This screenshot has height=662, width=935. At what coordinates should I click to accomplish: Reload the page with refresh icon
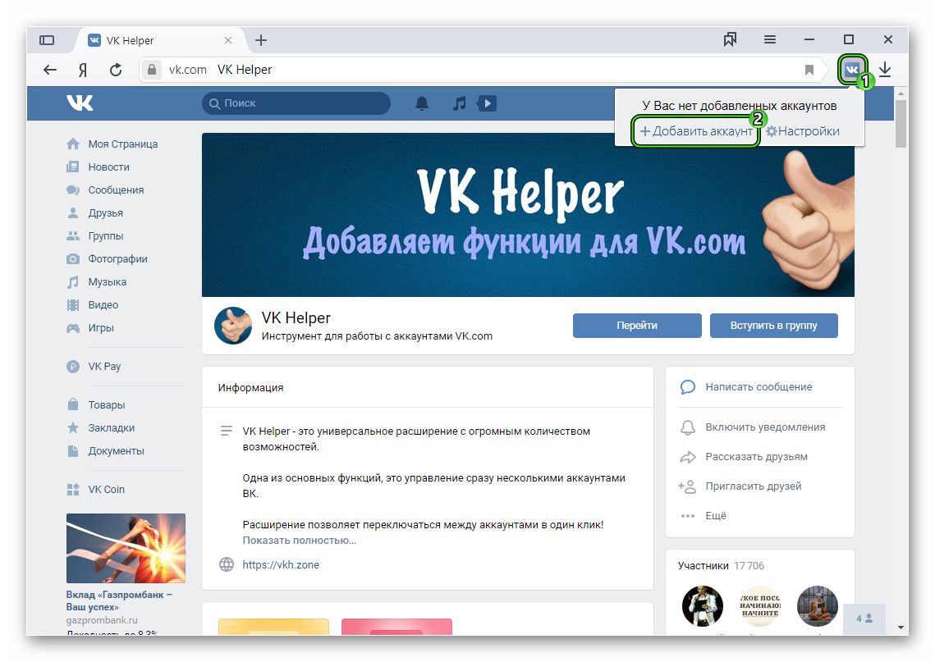pos(116,70)
